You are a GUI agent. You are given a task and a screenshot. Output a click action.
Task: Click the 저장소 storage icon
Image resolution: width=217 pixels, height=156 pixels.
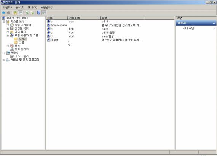(8, 53)
